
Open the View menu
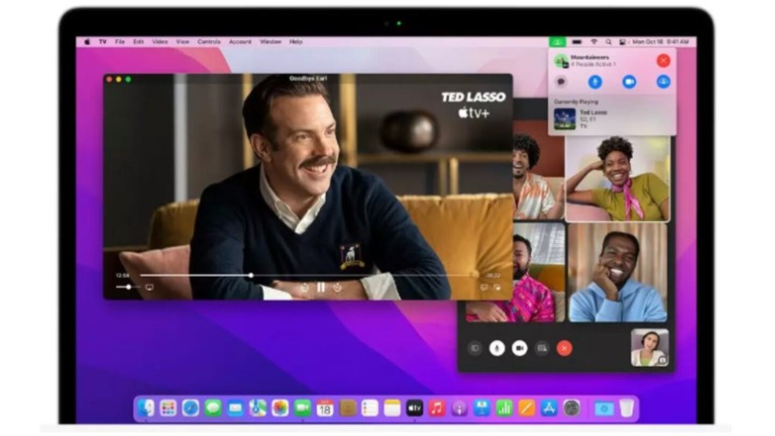tap(183, 41)
